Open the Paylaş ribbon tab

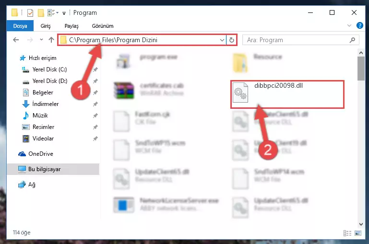click(71, 26)
